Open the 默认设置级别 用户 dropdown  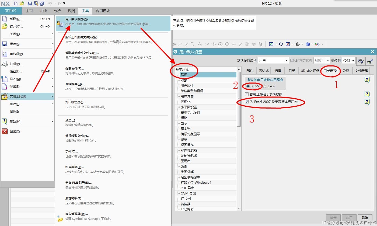pos(273,61)
